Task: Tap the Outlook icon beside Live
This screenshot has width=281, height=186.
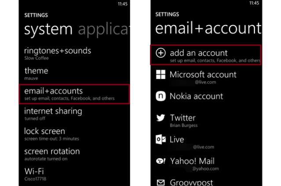Action: click(x=161, y=139)
